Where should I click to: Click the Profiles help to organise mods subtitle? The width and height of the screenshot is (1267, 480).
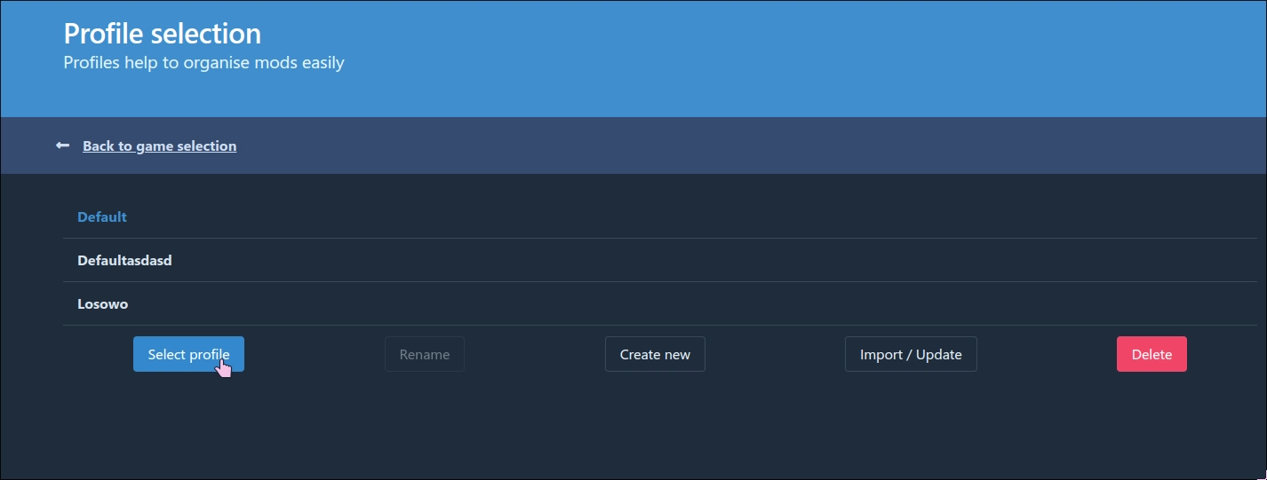pos(203,63)
